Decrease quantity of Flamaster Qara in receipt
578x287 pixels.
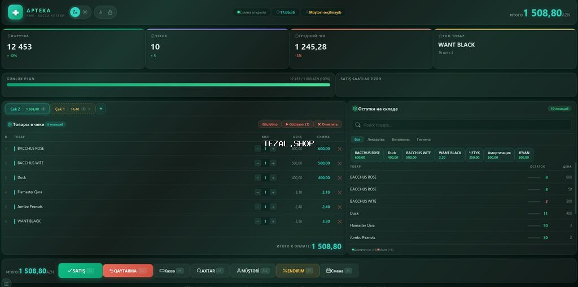(x=258, y=192)
